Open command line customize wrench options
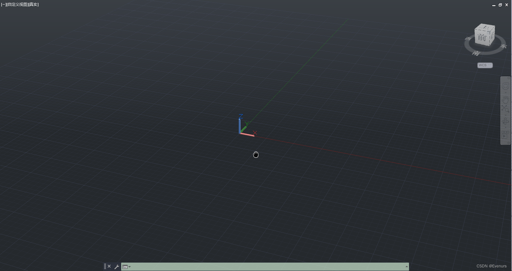Screen dimensions: 512x271 pos(117,267)
